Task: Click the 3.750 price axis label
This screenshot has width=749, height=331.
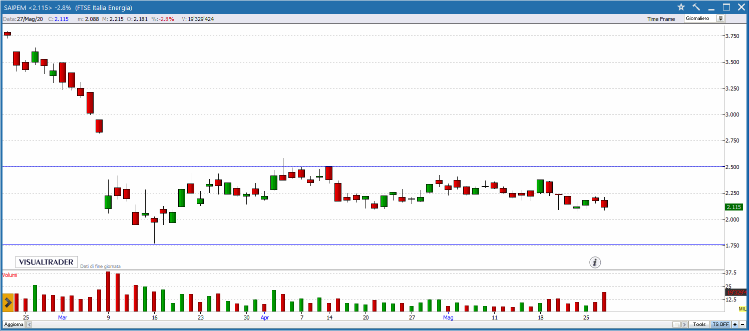Action: pos(732,36)
